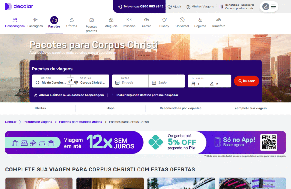Open the Saída date picker
The height and width of the screenshot is (189, 291).
click(167, 81)
